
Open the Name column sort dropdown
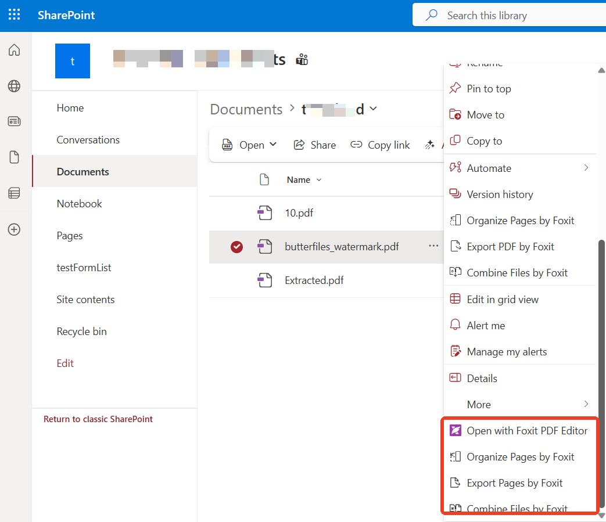coord(319,180)
